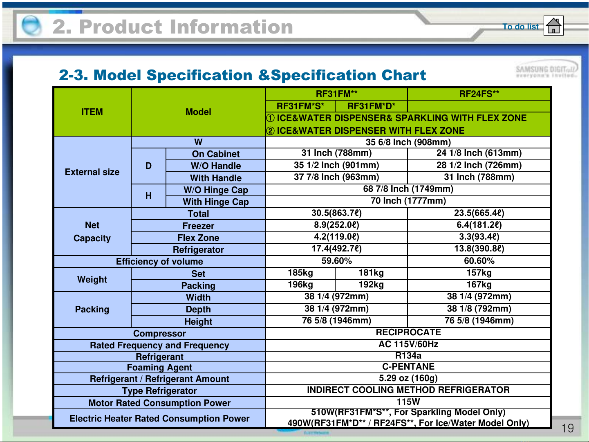
Task: Click the home icon at top right
Action: pyautogui.click(x=553, y=26)
